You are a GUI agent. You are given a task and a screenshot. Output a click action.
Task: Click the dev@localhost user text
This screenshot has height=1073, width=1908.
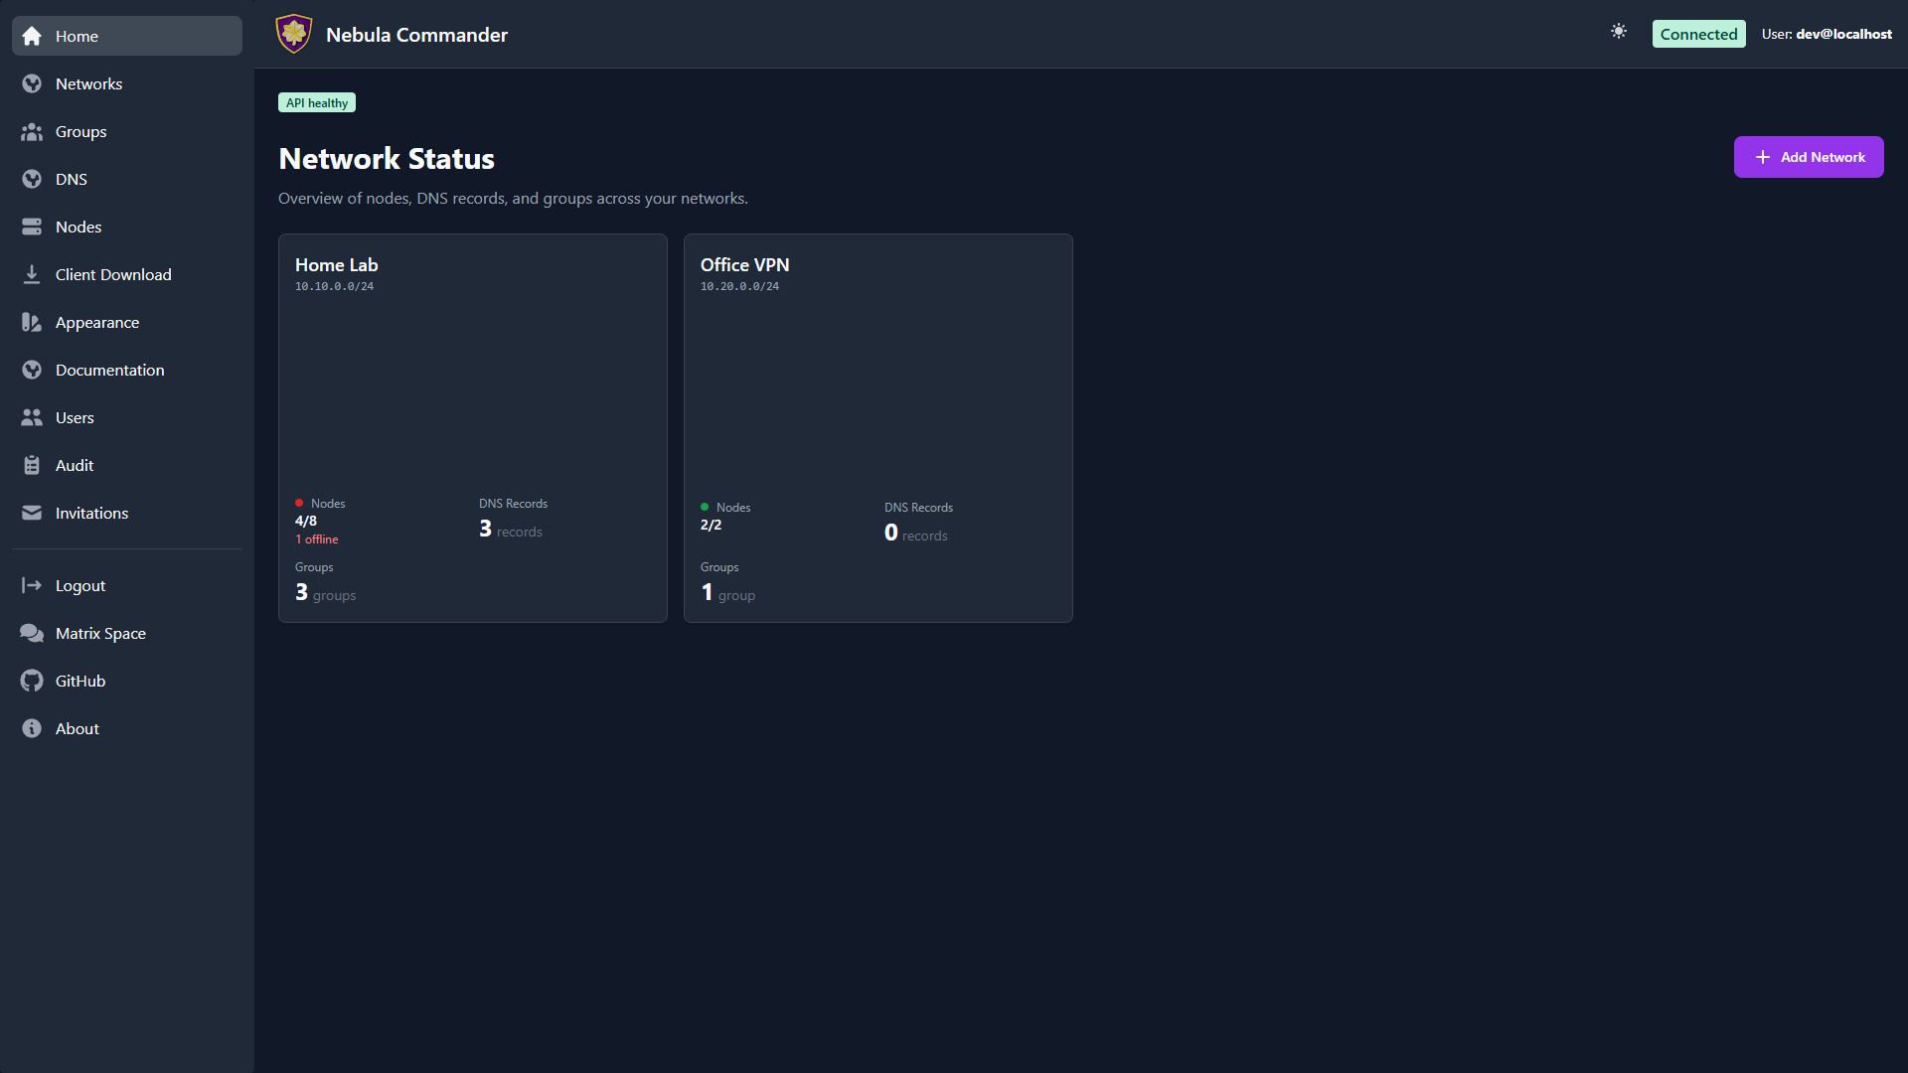(1843, 34)
